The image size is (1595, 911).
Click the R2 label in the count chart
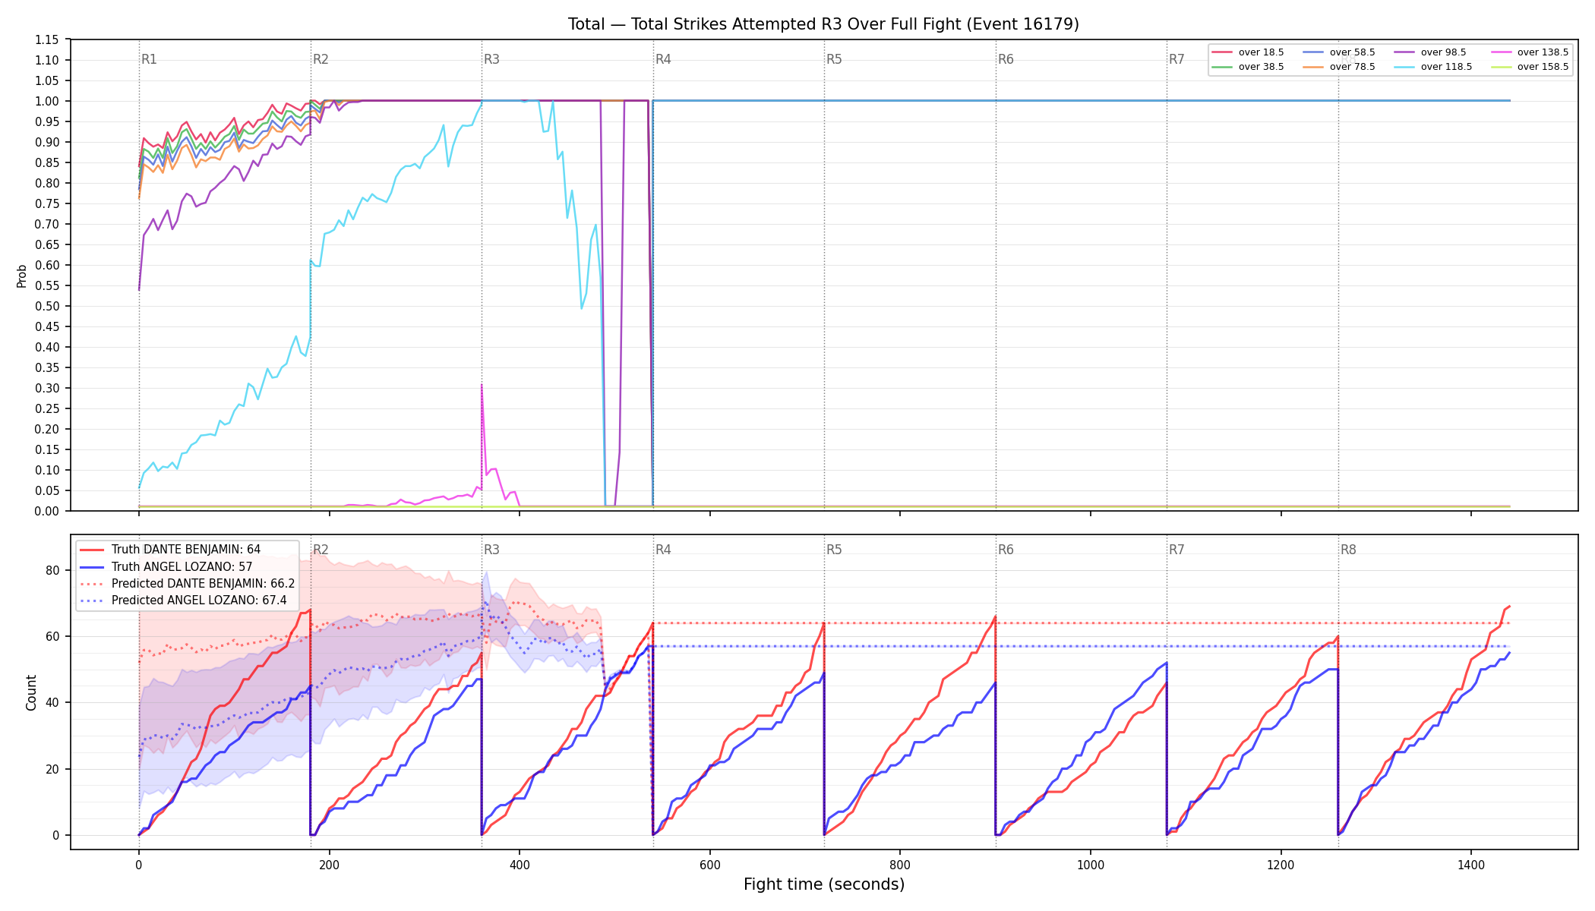[321, 550]
